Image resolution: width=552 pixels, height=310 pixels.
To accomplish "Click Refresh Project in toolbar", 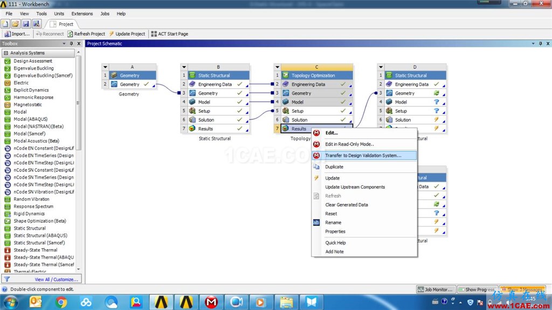I will pyautogui.click(x=86, y=34).
